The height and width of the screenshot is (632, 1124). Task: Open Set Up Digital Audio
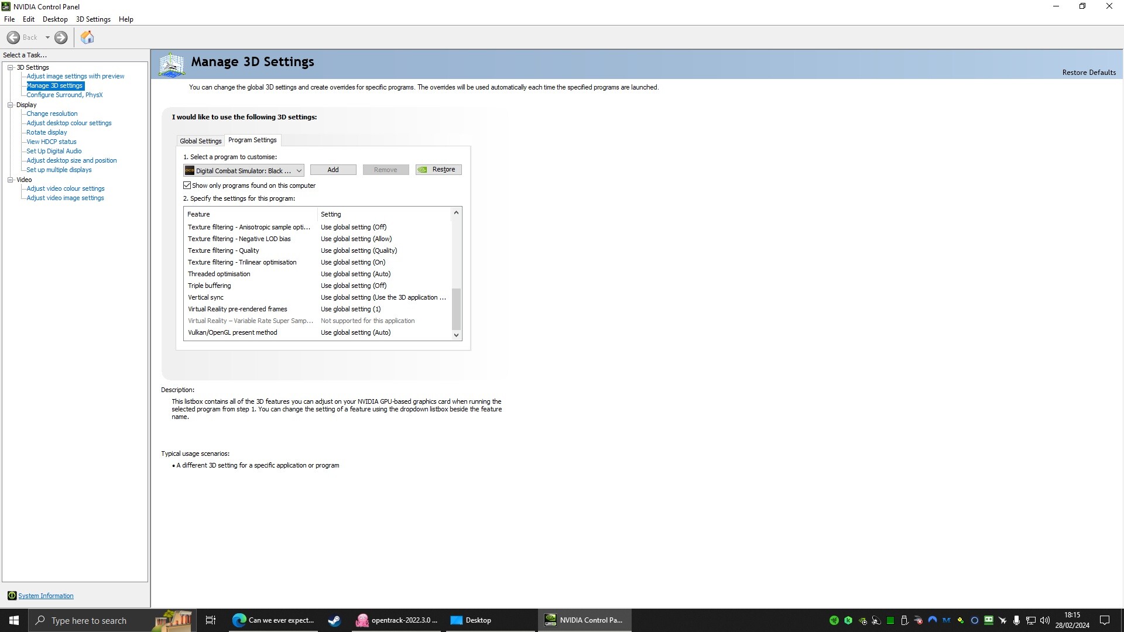(54, 151)
